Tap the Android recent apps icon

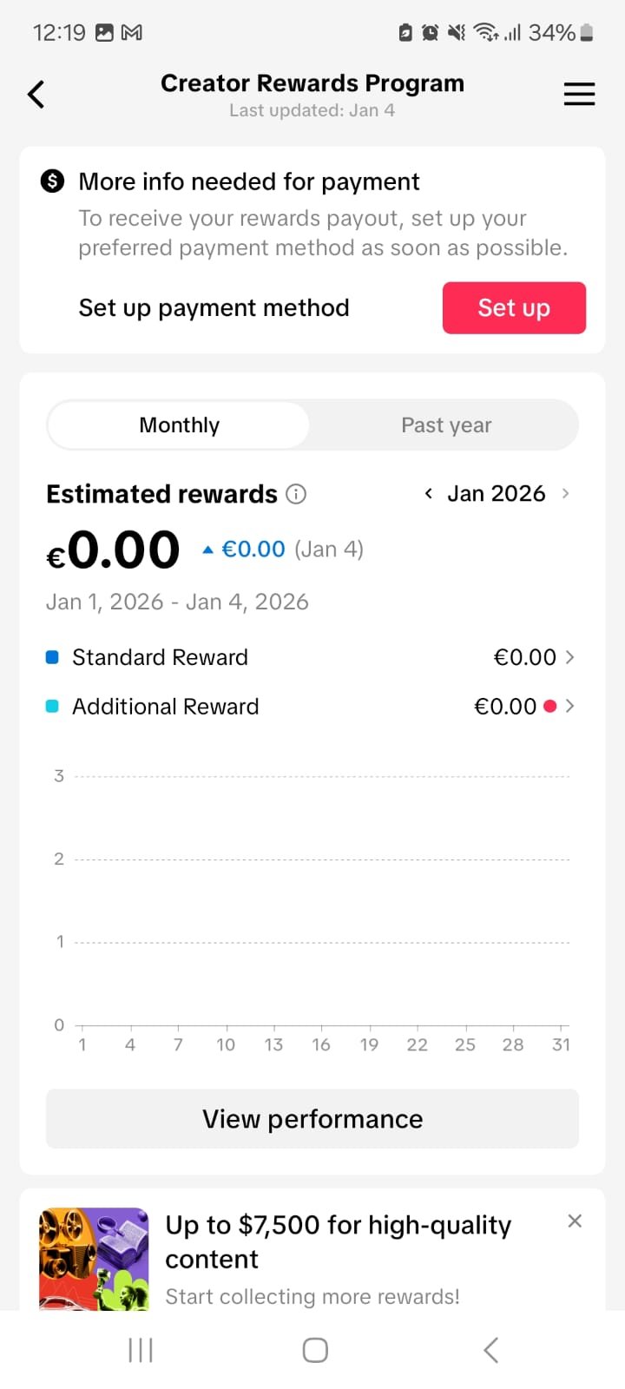(x=141, y=1350)
